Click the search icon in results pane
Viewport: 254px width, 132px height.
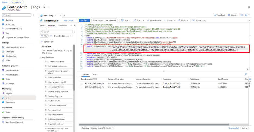click(x=246, y=74)
